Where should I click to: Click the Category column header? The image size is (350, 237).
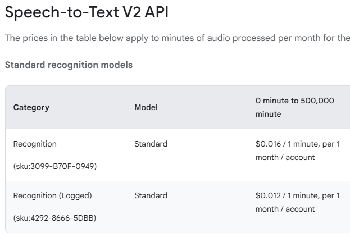(31, 107)
